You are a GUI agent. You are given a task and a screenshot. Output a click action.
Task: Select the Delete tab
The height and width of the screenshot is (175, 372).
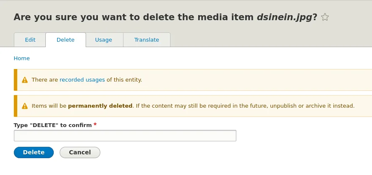click(65, 40)
